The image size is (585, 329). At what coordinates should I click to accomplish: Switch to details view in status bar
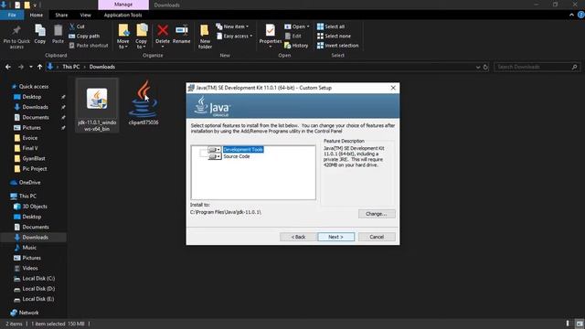[x=568, y=324]
